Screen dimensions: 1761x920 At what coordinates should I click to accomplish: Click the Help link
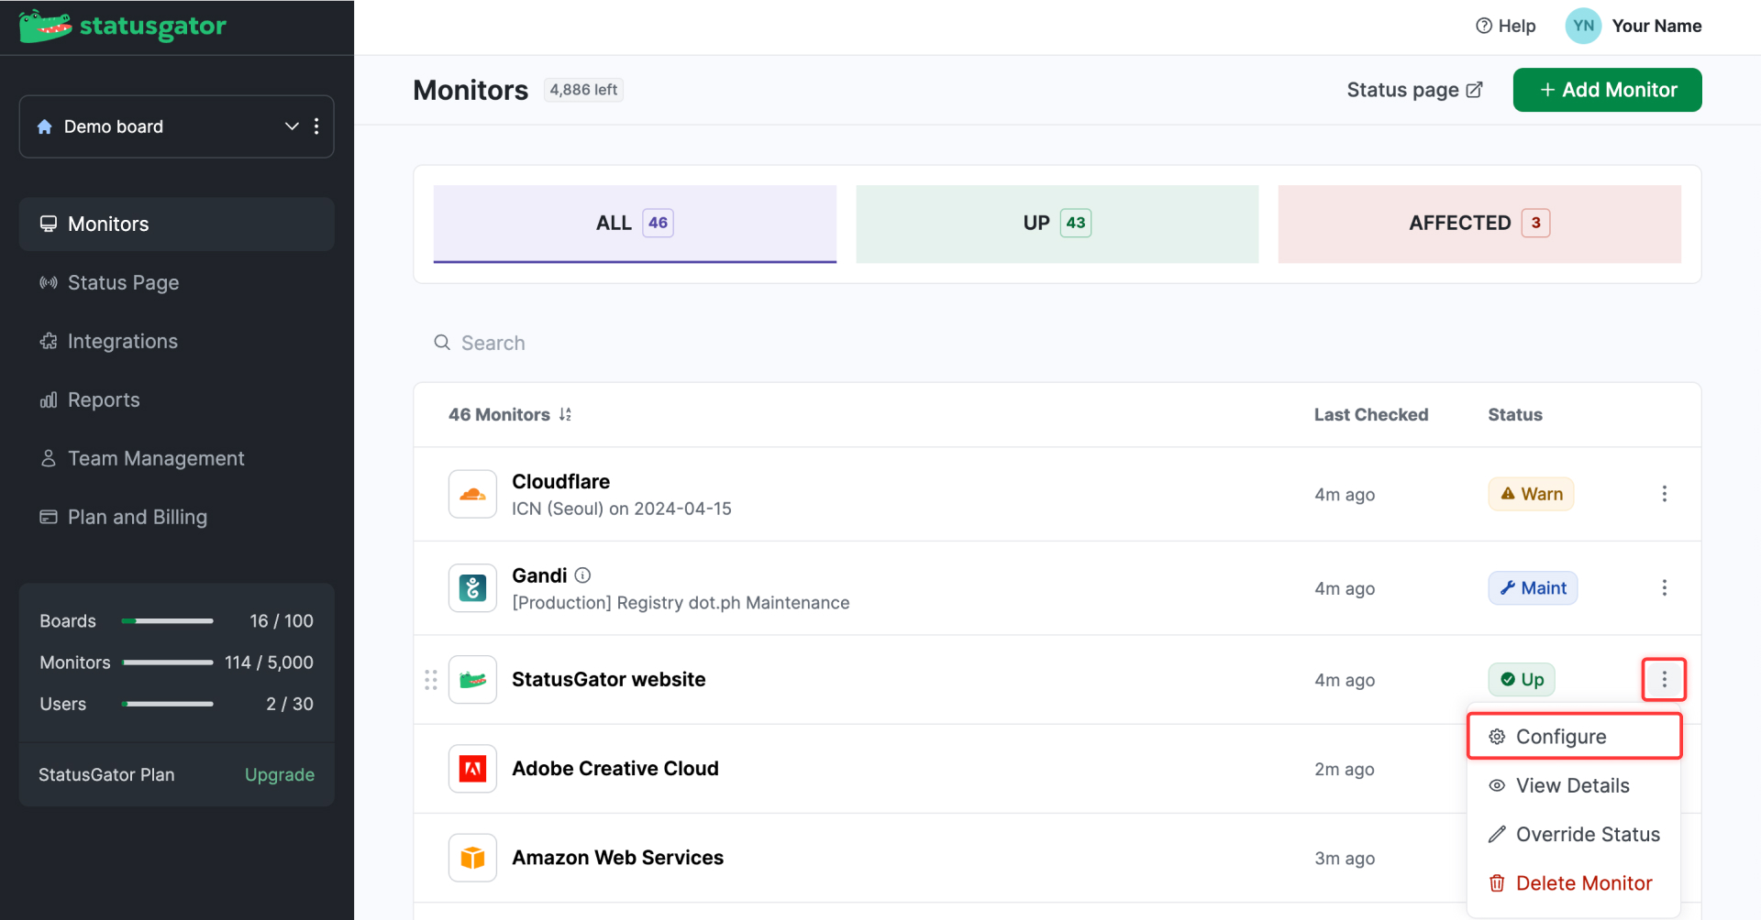coord(1505,26)
